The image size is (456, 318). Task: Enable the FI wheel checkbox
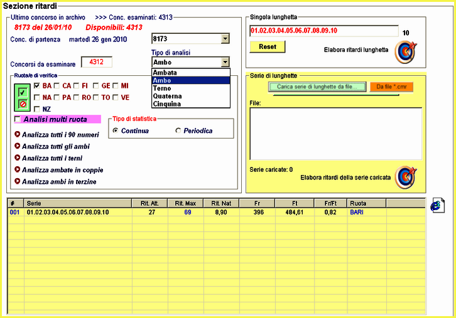76,86
